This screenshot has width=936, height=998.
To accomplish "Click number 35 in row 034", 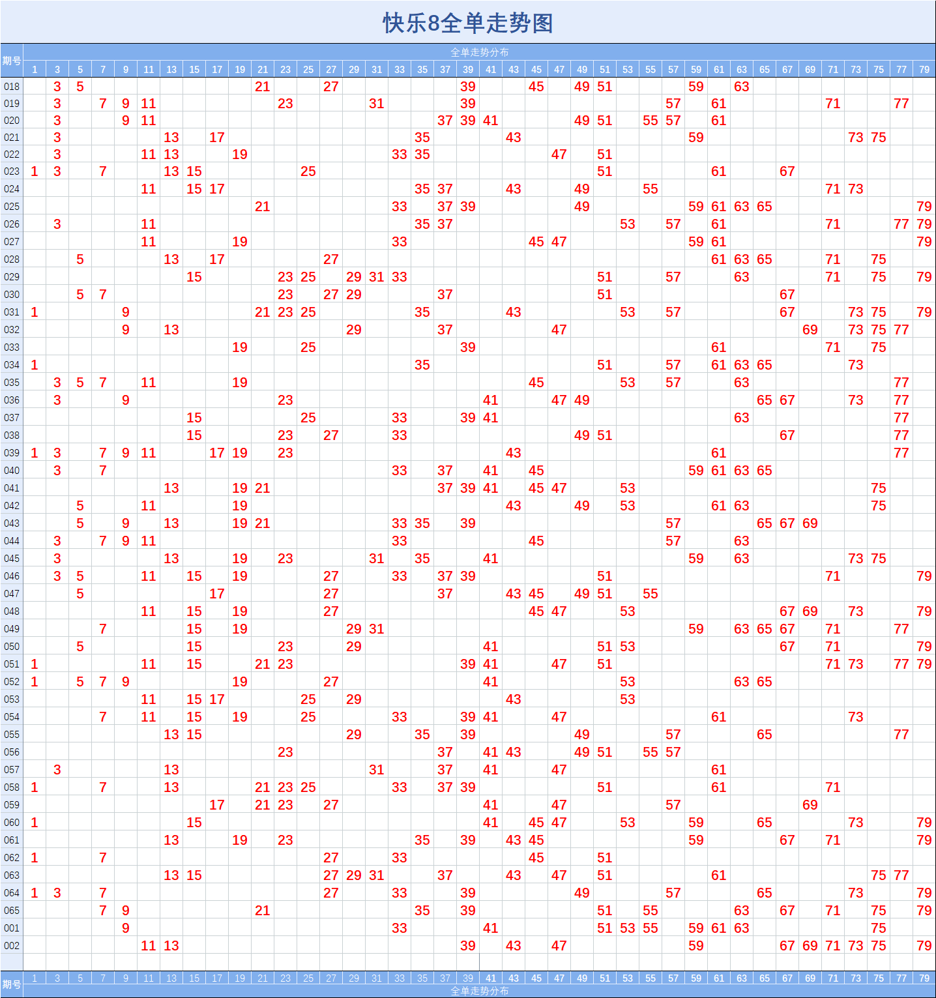I will click(422, 364).
